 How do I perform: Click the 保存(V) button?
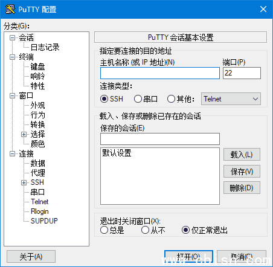coord(242,172)
